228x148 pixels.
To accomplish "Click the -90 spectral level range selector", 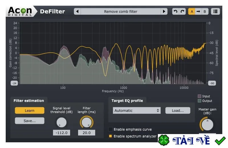I will pyautogui.click(x=212, y=83).
